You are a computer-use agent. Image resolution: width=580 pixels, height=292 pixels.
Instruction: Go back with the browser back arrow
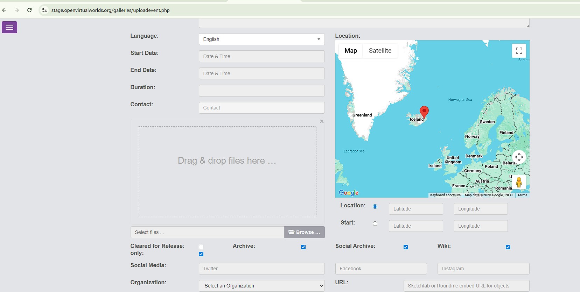(5, 10)
